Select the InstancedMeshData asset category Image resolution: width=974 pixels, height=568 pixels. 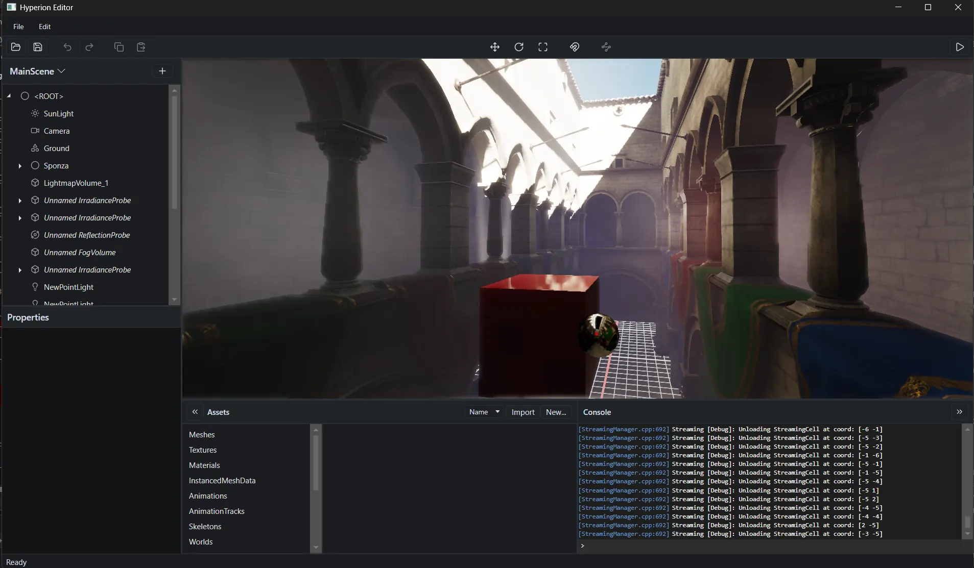(x=222, y=480)
